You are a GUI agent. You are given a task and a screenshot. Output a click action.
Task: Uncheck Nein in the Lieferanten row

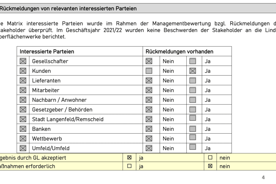(x=149, y=81)
